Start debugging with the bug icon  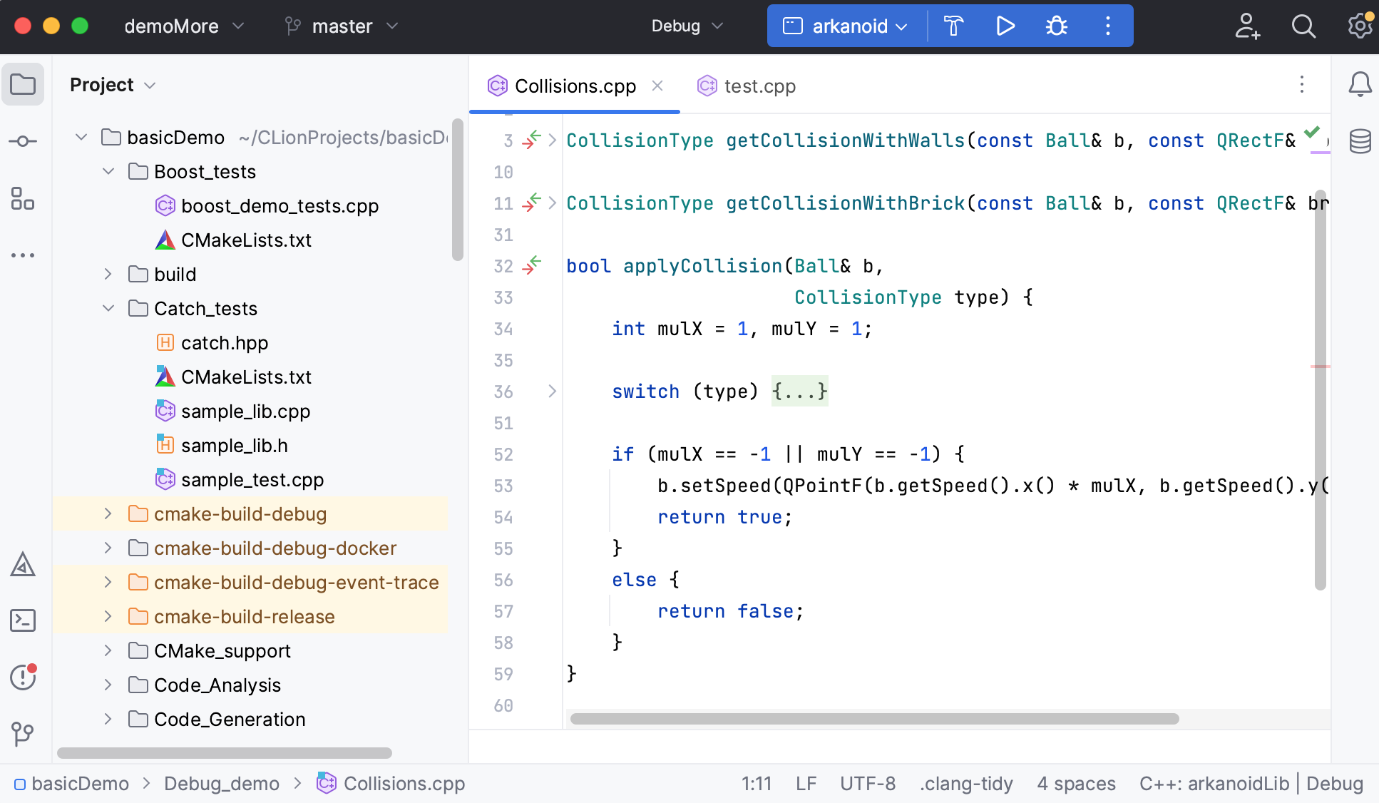tap(1056, 26)
